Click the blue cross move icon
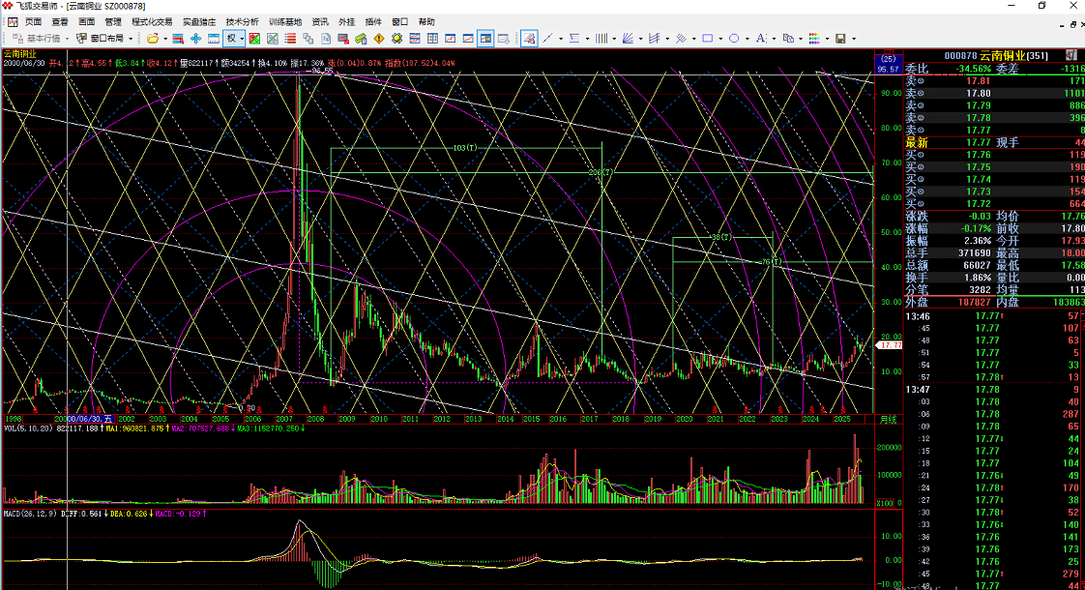 click(196, 39)
